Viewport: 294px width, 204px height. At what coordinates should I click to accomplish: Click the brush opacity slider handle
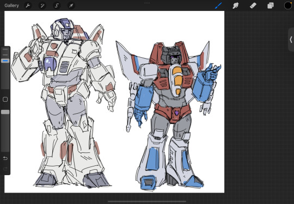pyautogui.click(x=5, y=112)
